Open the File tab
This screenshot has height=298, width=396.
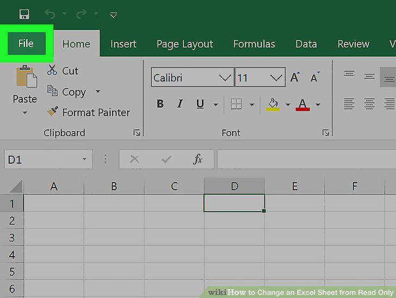[x=26, y=44]
